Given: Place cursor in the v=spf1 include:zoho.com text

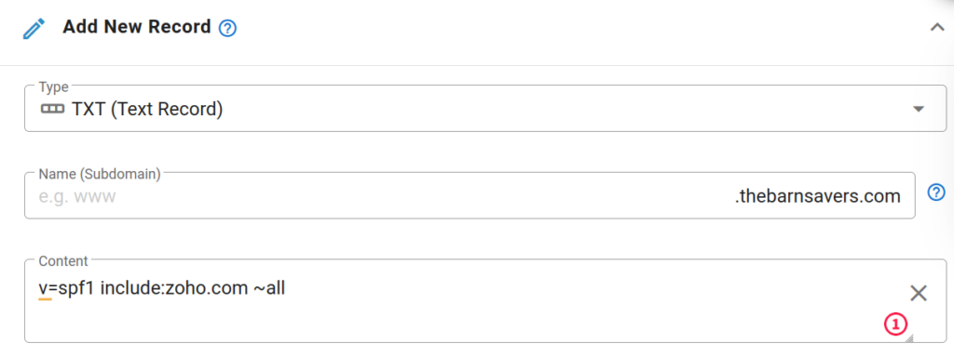Looking at the screenshot, I should 143,288.
